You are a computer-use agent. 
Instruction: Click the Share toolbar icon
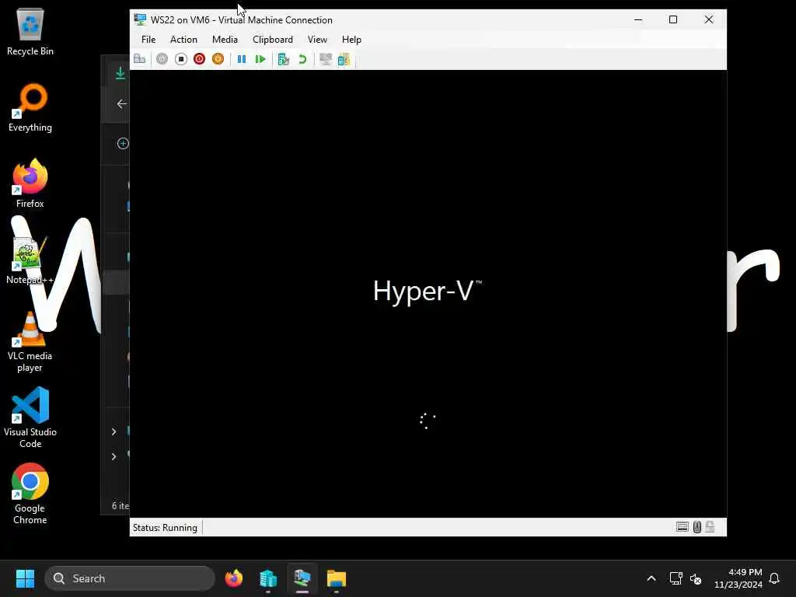pyautogui.click(x=344, y=59)
